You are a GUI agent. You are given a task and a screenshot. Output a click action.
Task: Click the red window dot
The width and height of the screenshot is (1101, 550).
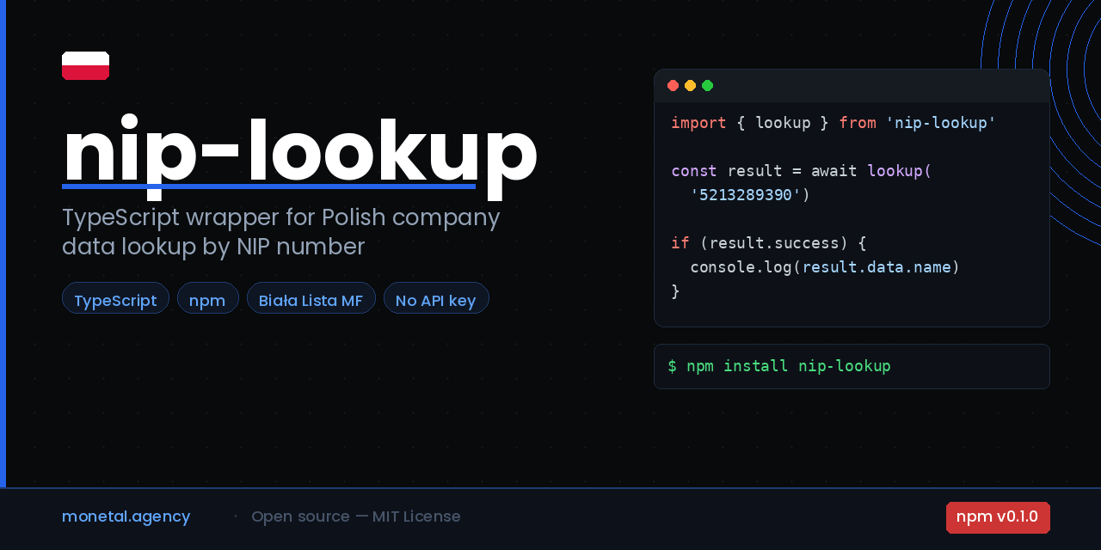(x=673, y=85)
